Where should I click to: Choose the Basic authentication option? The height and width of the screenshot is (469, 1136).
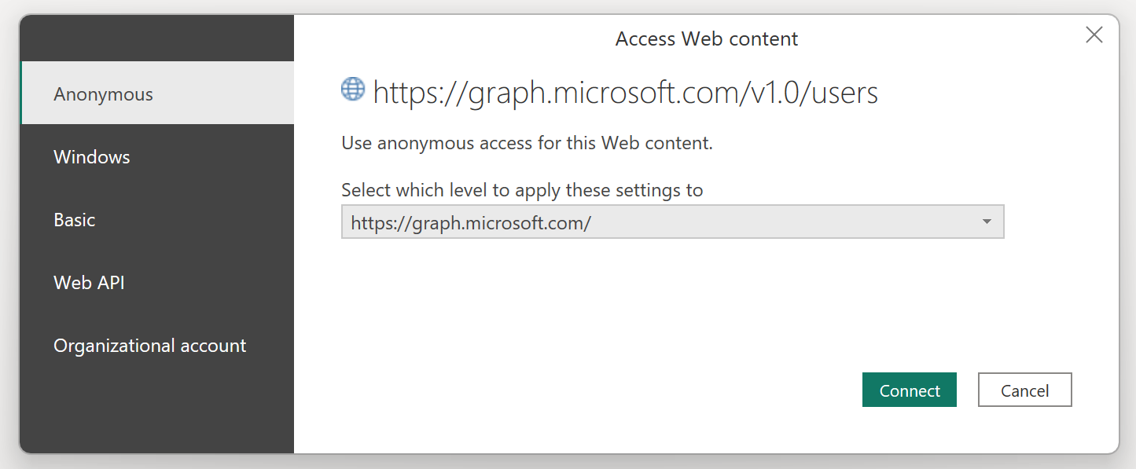click(157, 220)
